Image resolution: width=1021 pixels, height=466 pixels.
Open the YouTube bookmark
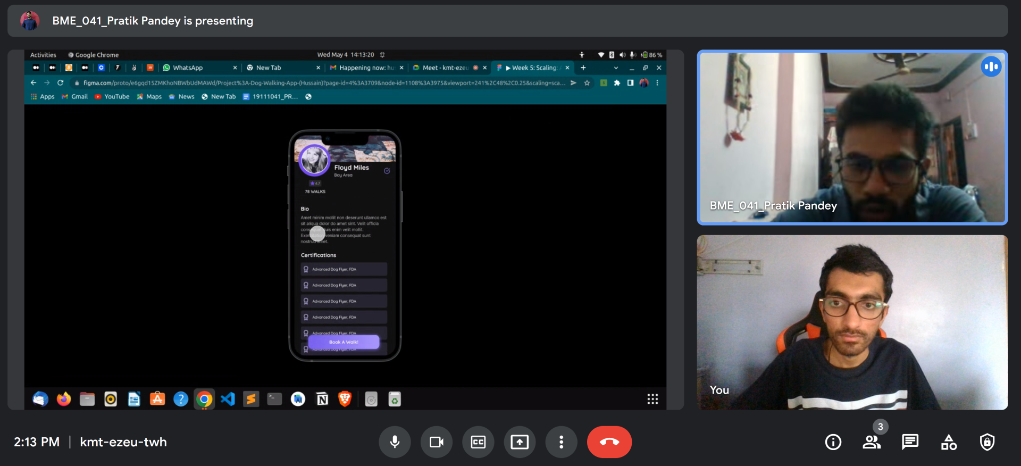click(x=112, y=96)
